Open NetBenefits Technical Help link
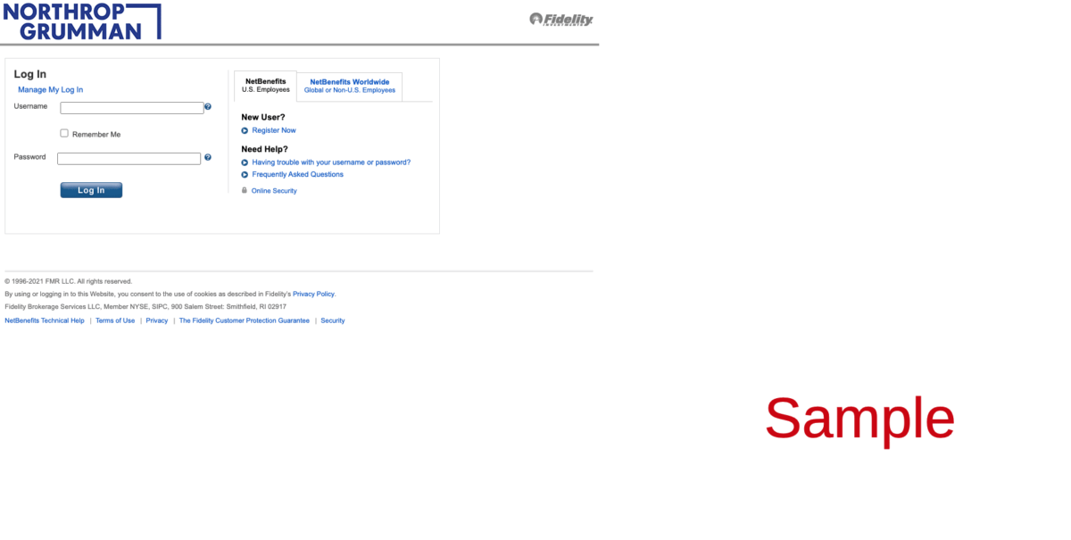The height and width of the screenshot is (540, 1071). 45,320
